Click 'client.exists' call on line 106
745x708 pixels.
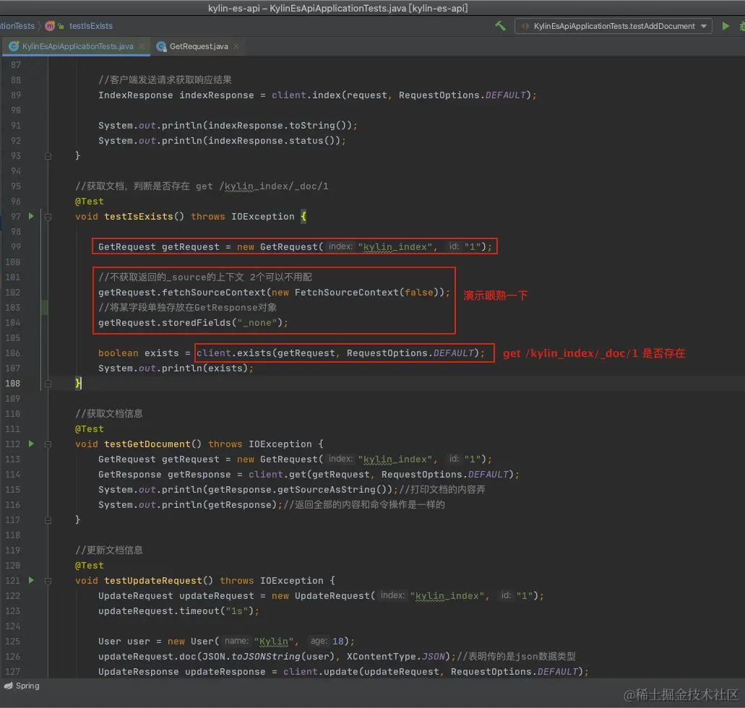click(233, 353)
